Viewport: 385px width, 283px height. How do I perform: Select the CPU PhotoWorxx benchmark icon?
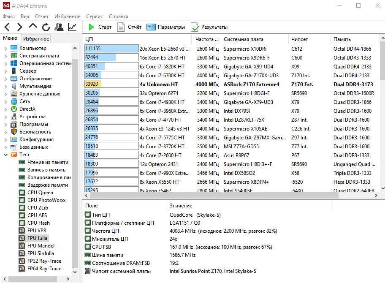point(22,200)
